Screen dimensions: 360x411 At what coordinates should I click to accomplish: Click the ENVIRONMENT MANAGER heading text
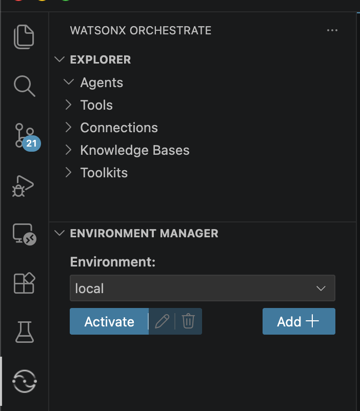pyautogui.click(x=144, y=233)
